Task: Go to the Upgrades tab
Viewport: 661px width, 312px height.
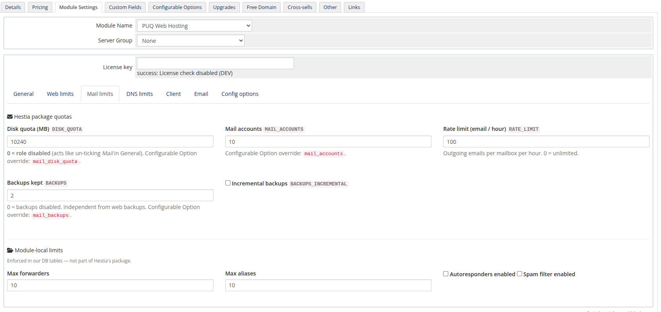Action: coord(224,7)
